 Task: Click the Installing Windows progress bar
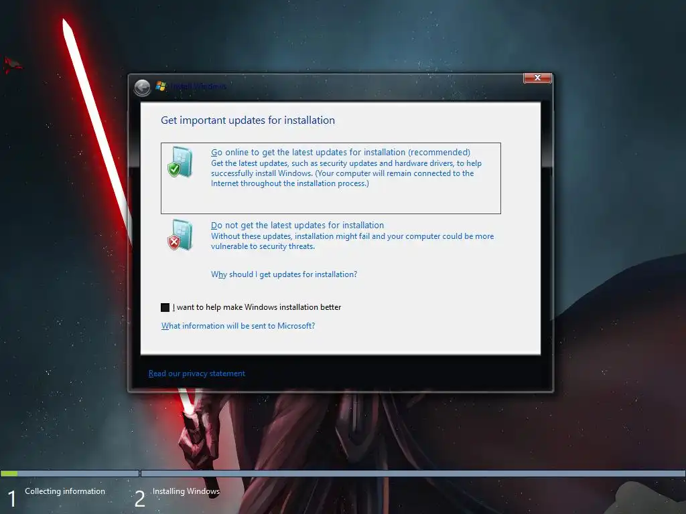point(413,473)
